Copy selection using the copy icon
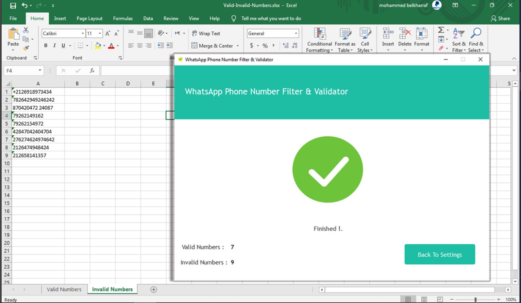The height and width of the screenshot is (303, 521). point(26,39)
